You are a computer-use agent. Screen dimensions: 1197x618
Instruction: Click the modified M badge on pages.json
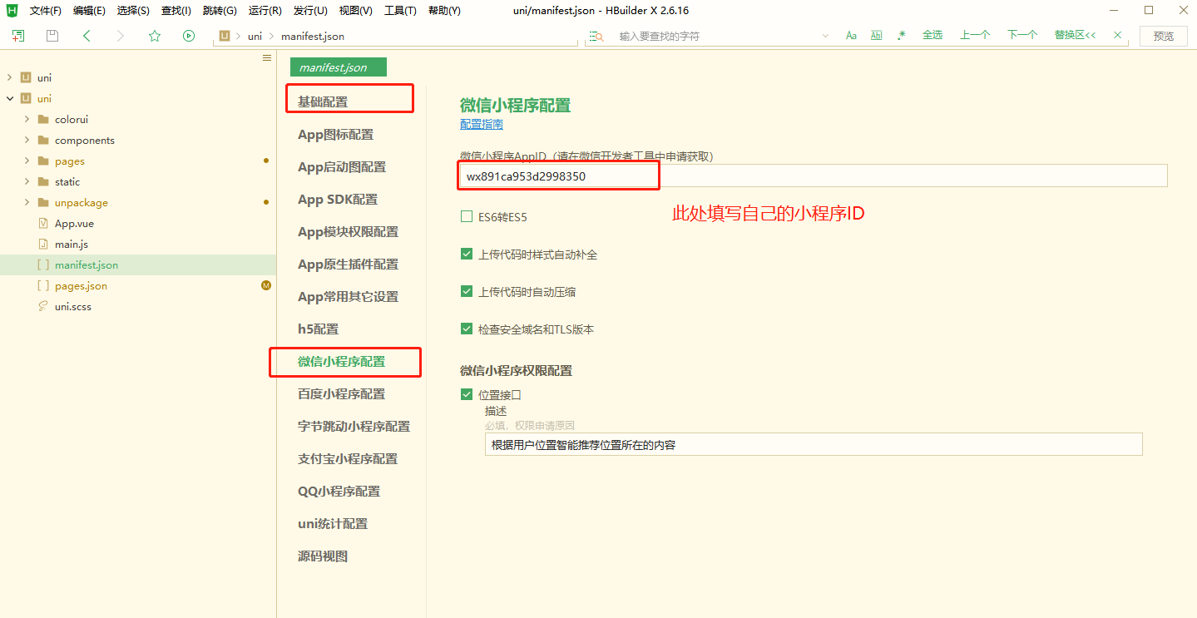pos(266,285)
